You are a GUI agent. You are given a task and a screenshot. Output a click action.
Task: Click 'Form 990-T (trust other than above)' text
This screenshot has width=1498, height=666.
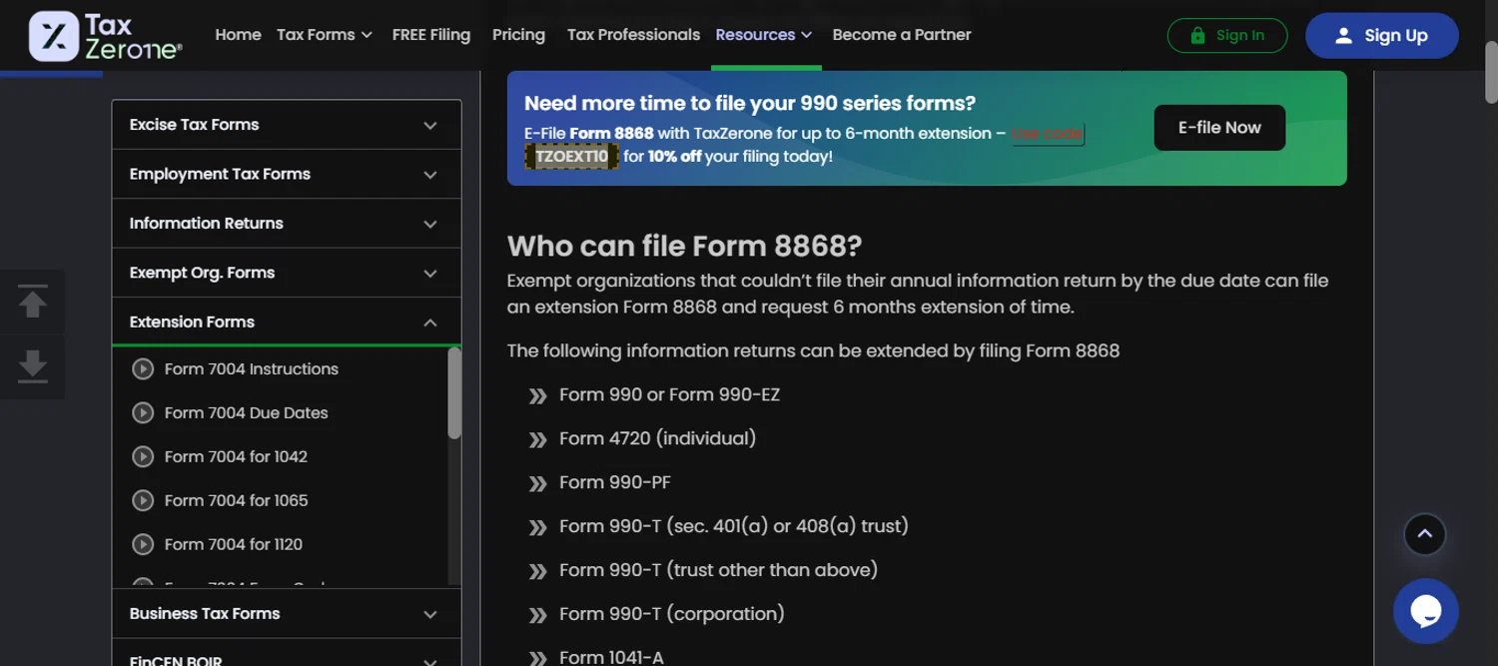coord(718,570)
